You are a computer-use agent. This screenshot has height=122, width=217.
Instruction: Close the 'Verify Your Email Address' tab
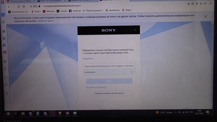coord(65,1)
